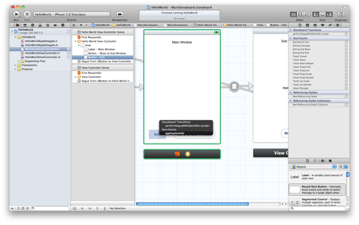The image size is (359, 225).
Task: Collapse the HelloWorld project root
Action: [12, 31]
